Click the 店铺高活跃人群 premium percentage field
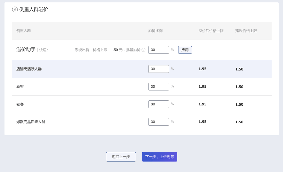283x172 pixels. click(x=158, y=69)
